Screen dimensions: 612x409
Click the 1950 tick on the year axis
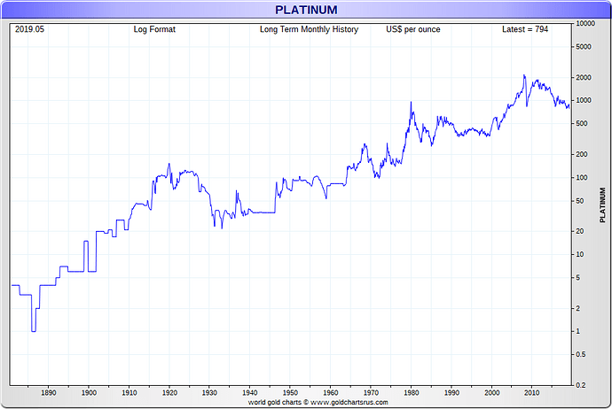[x=290, y=391]
